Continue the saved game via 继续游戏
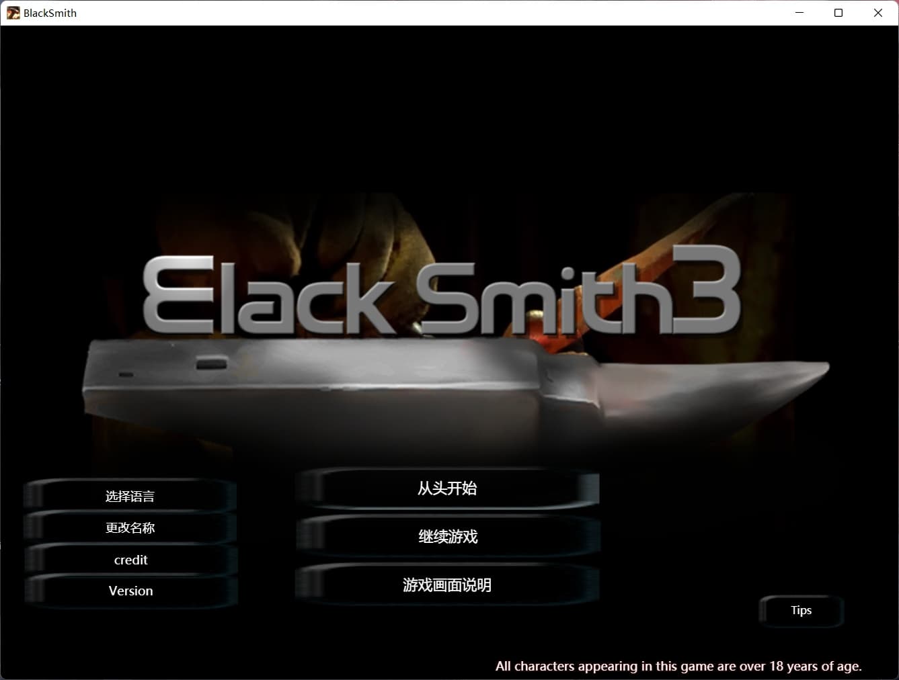The height and width of the screenshot is (680, 899). click(x=447, y=537)
